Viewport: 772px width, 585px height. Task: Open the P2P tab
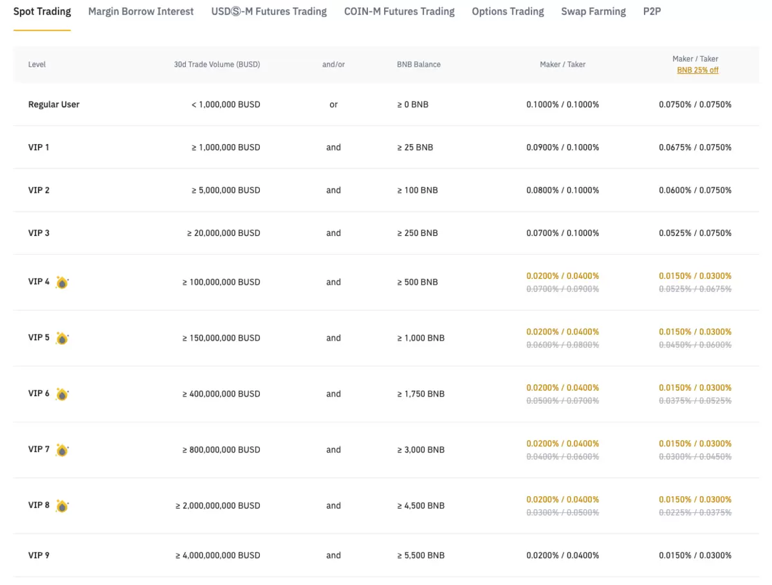click(x=652, y=12)
